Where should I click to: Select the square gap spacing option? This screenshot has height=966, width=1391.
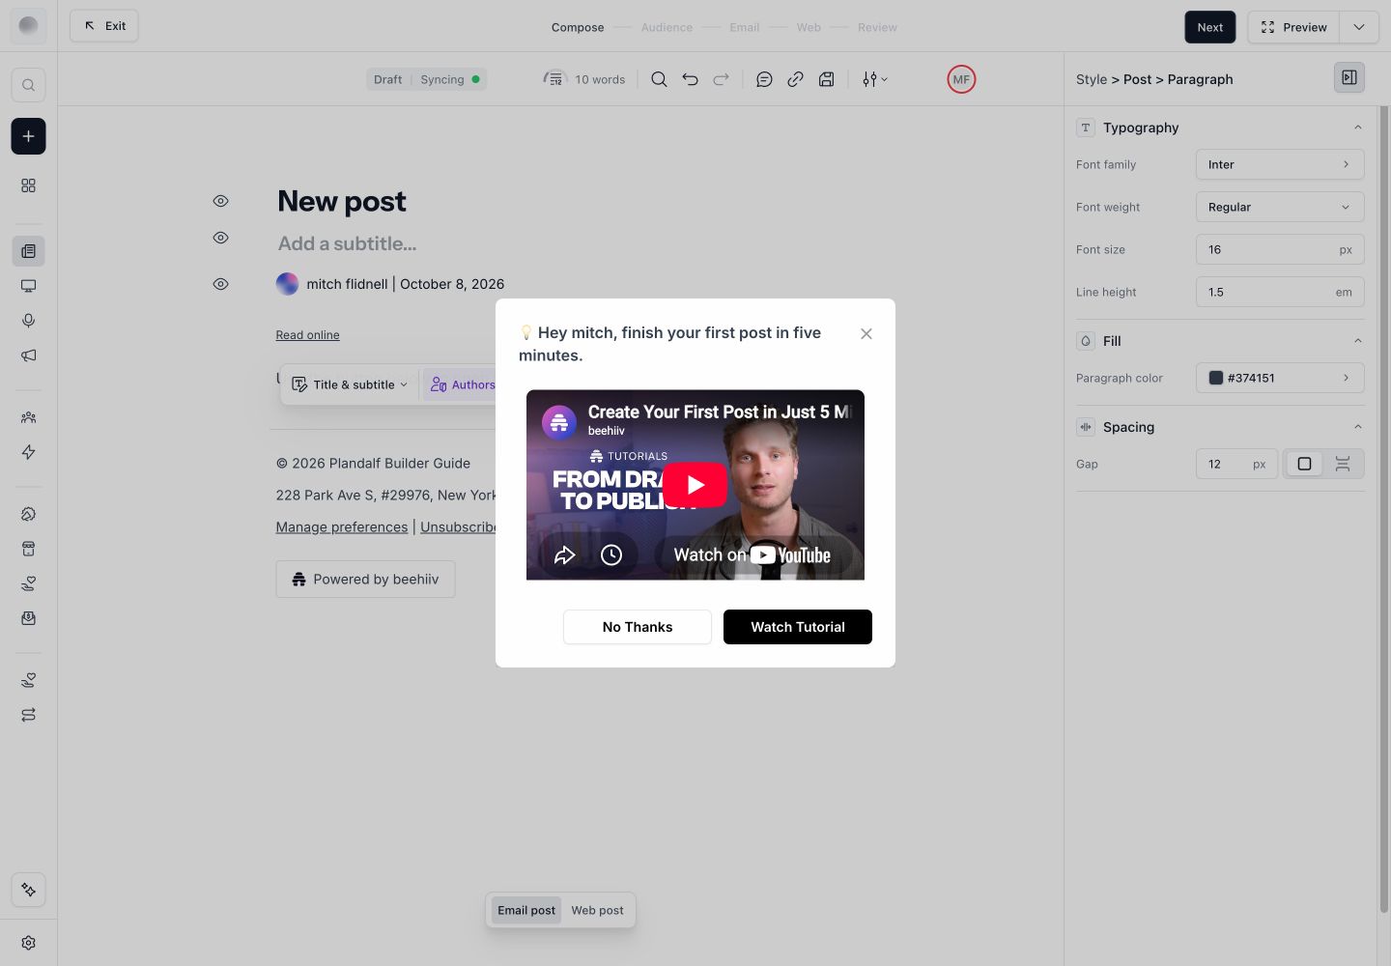point(1304,464)
